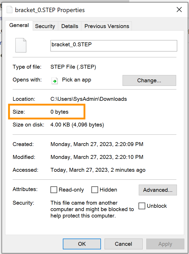Click the highlighted Size value showing 0 bytes

point(59,112)
